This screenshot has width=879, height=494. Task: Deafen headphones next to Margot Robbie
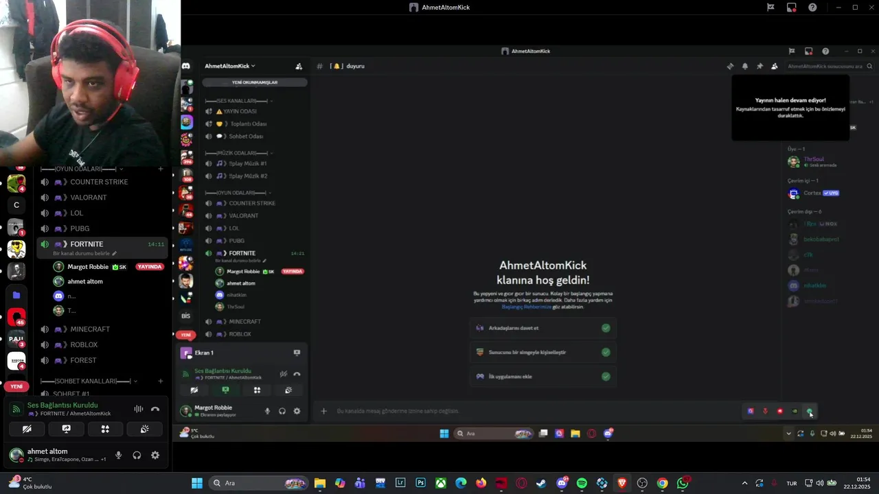click(282, 411)
